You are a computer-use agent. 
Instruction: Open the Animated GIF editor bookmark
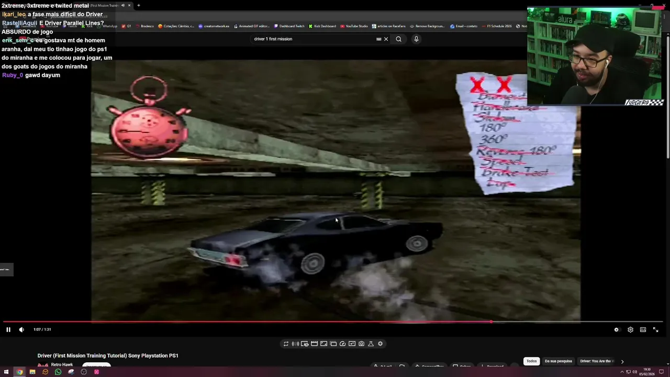pyautogui.click(x=252, y=26)
